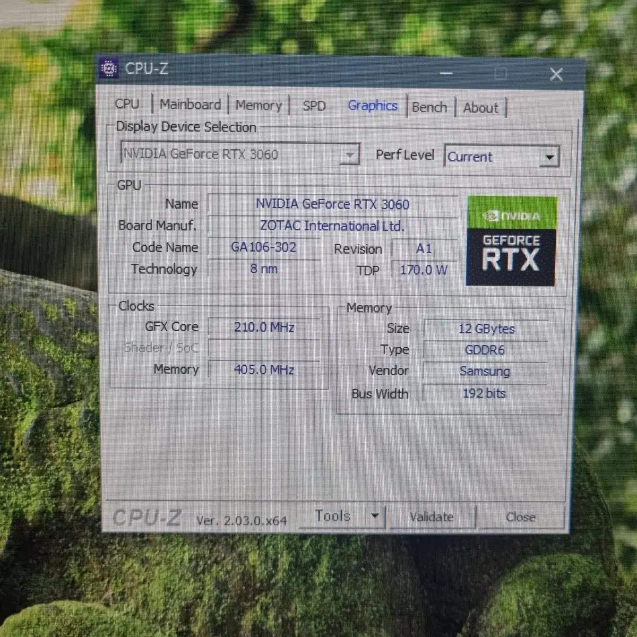The width and height of the screenshot is (637, 637).
Task: Click the 210.0 MHz GFX Core value
Action: (x=264, y=327)
